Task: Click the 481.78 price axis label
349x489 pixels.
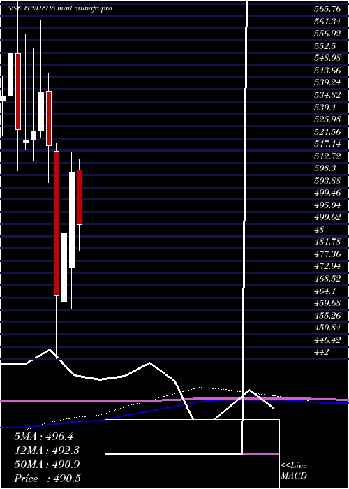Action: (327, 242)
